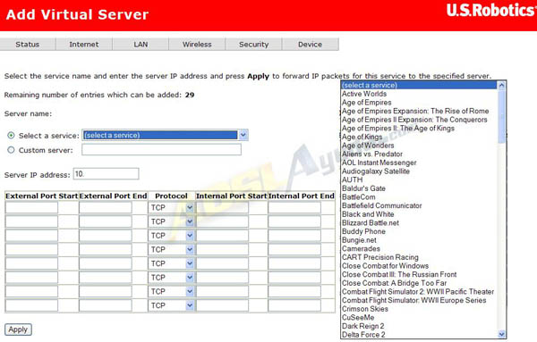Viewport: 537px width, 342px height.
Task: Choose the 'Select a service' radio option
Action: [x=11, y=136]
